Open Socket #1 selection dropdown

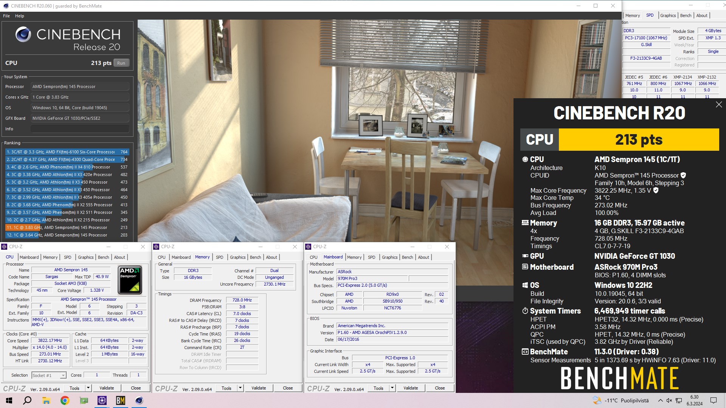tap(49, 375)
